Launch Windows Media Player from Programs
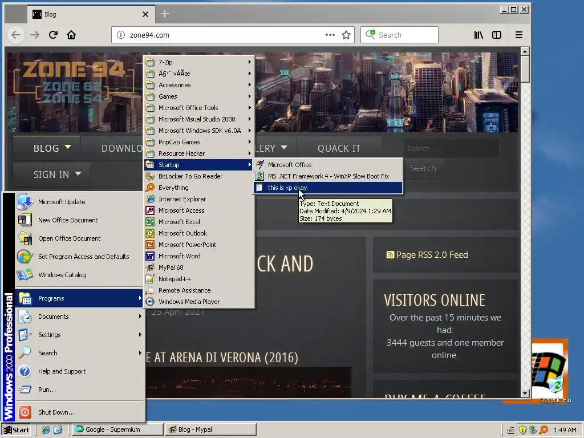Screen dimensions: 584x438 199,302
